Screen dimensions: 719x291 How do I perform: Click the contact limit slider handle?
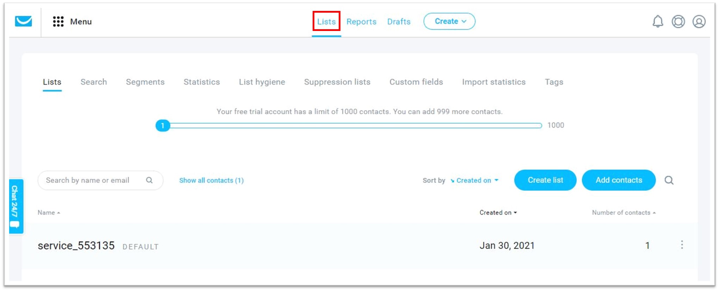tap(162, 126)
